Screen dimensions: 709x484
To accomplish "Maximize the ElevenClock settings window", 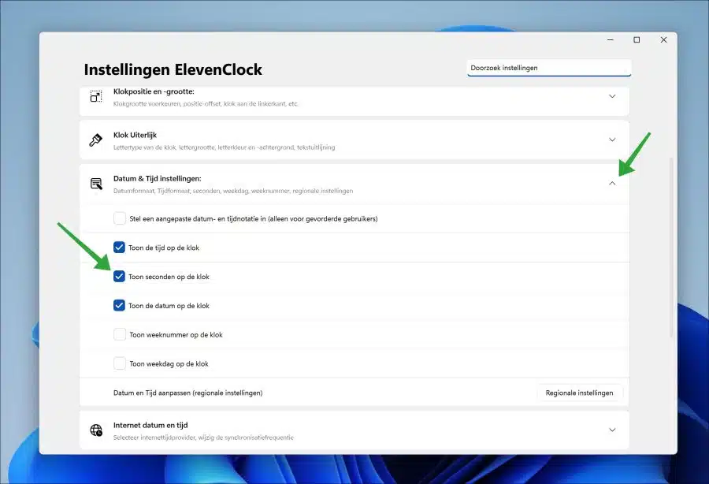I will 637,39.
